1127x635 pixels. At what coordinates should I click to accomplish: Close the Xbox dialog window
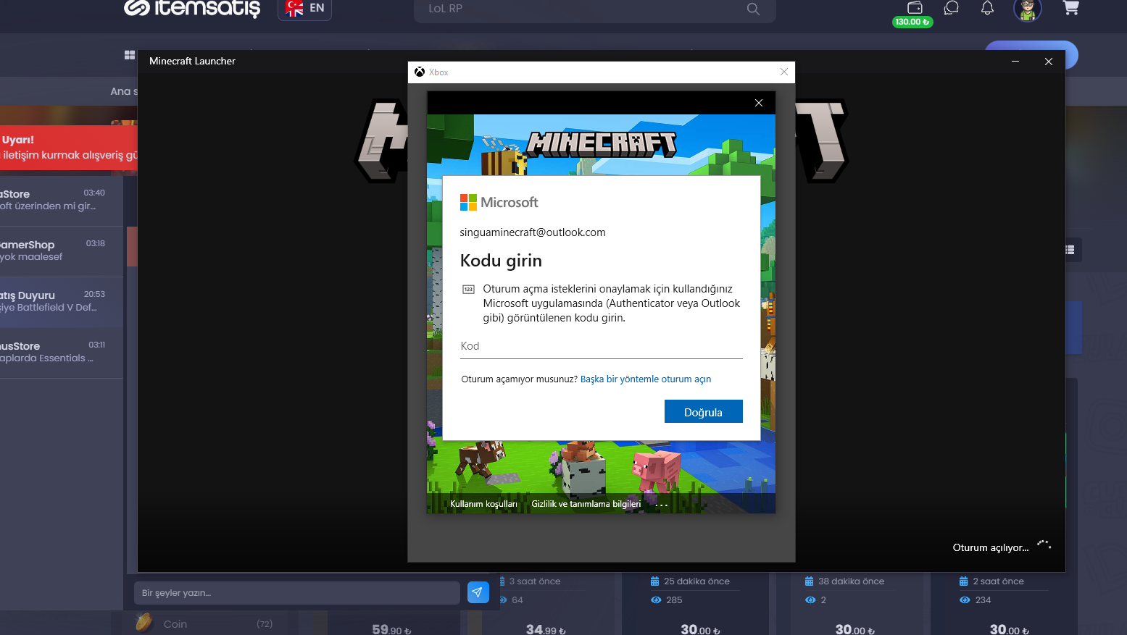(x=784, y=72)
